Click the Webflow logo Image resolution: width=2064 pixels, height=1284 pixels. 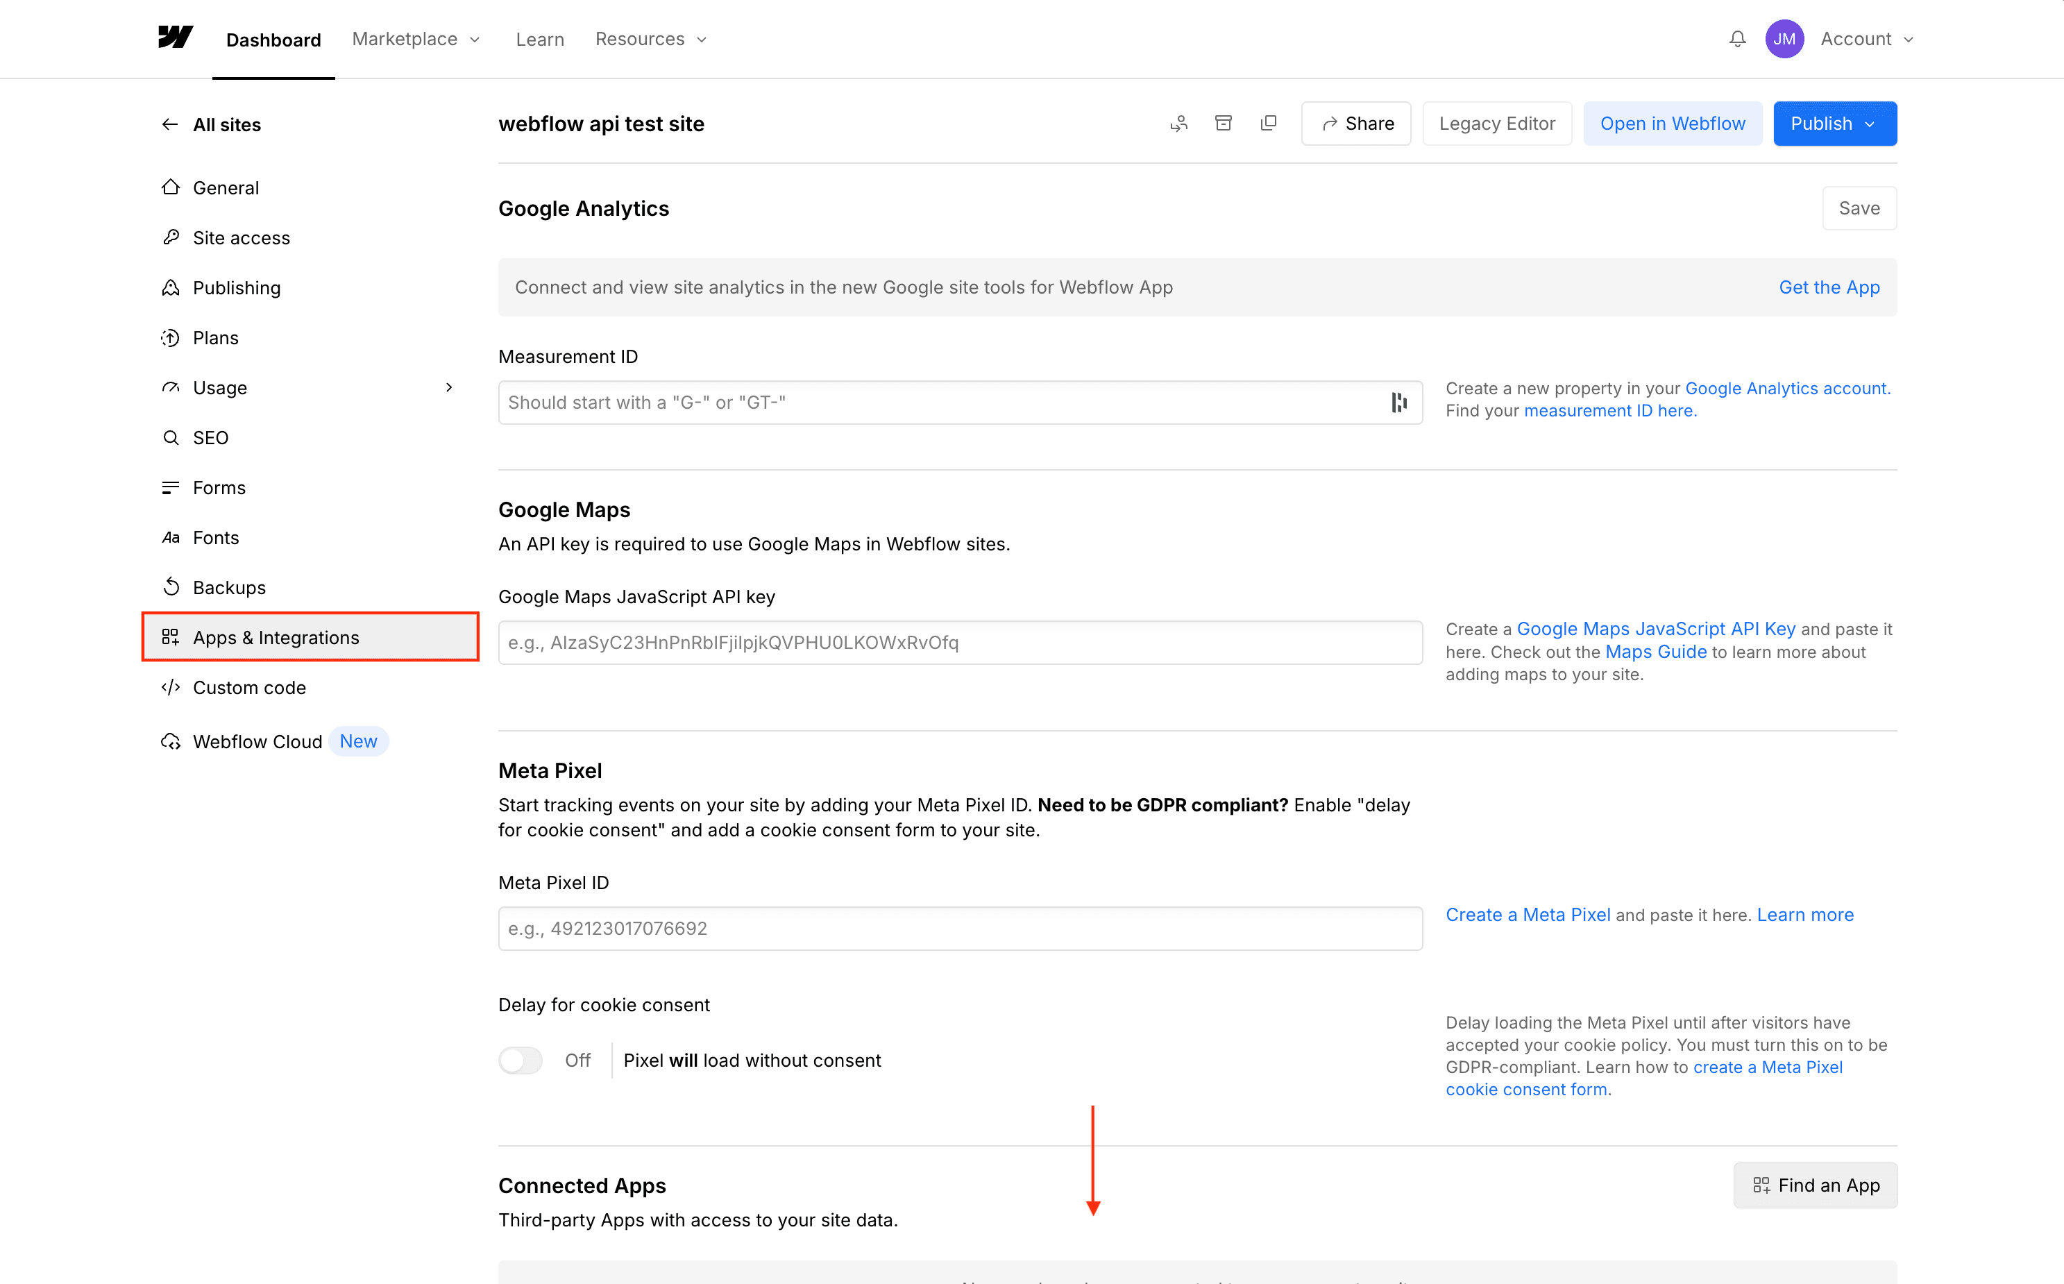[x=175, y=38]
